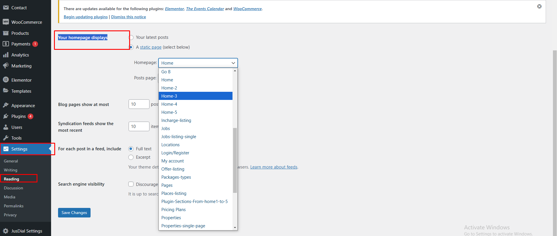Click the Blog pages show at most field
This screenshot has width=557, height=236.
(x=139, y=104)
